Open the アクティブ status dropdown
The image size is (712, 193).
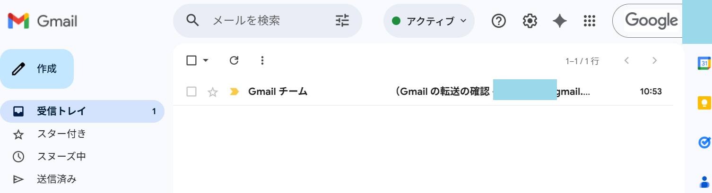[x=429, y=21]
